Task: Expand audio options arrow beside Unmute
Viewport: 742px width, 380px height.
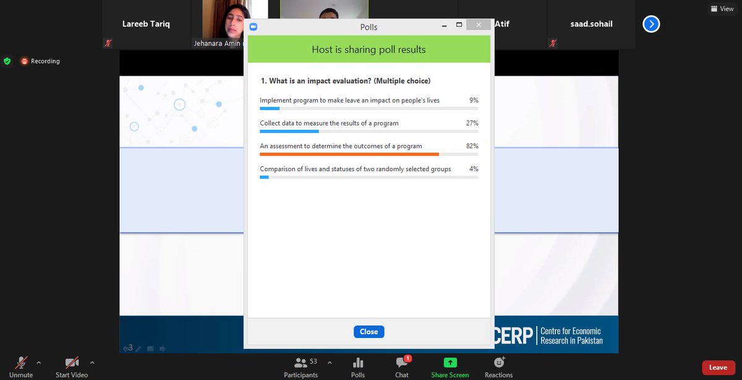Action: (39, 362)
